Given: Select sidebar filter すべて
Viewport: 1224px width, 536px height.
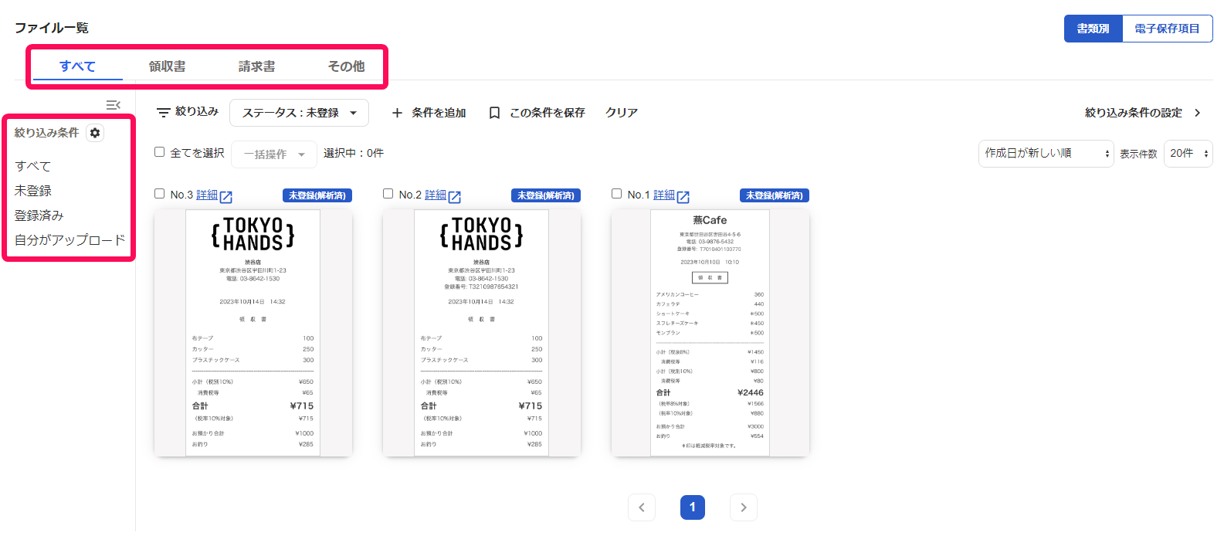Looking at the screenshot, I should point(33,166).
